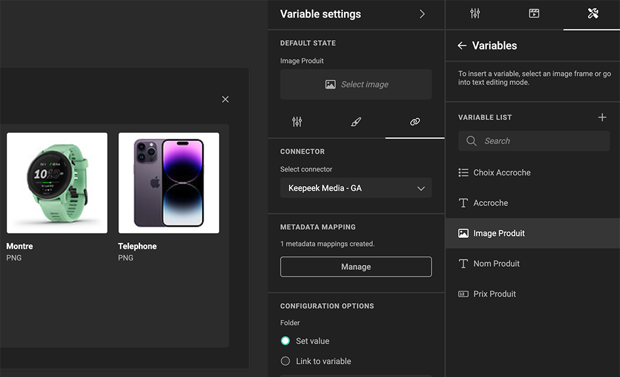Click the add variable plus icon
This screenshot has height=377, width=620.
pos(602,117)
